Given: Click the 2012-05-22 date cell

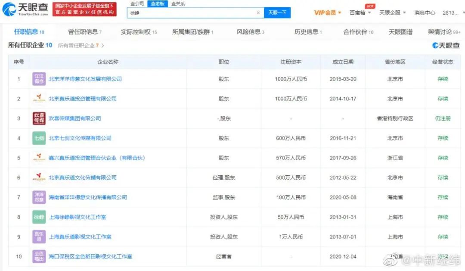Looking at the screenshot, I should 343,178.
